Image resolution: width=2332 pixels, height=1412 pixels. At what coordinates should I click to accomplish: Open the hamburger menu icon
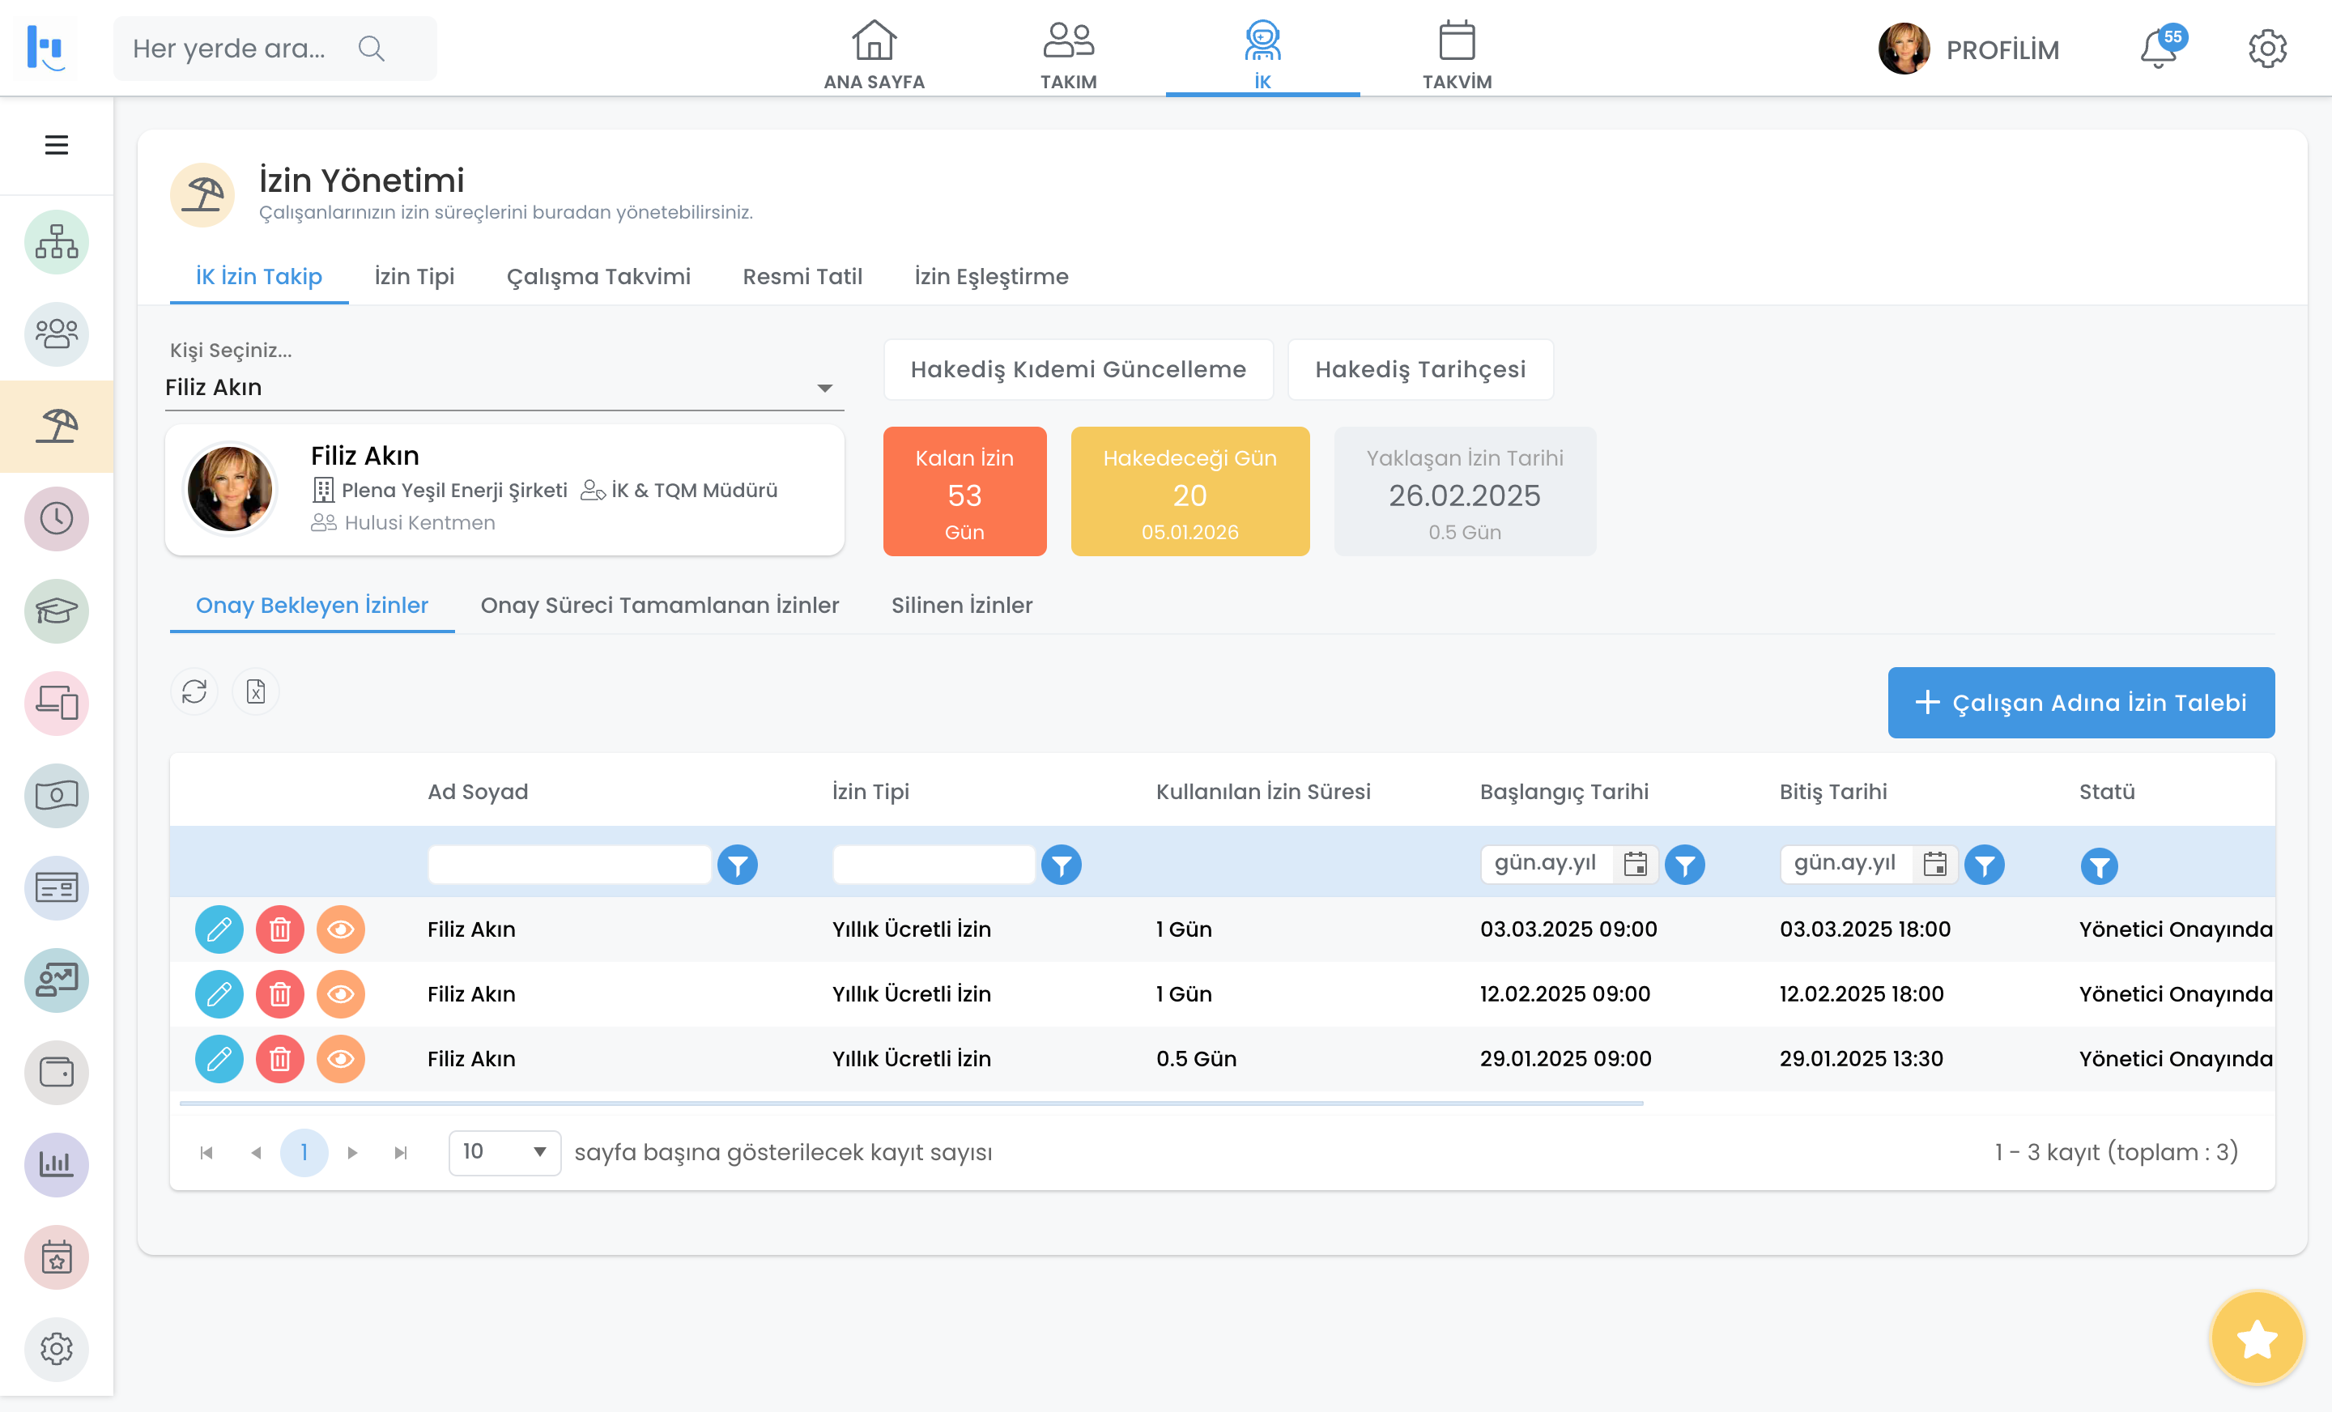coord(56,145)
